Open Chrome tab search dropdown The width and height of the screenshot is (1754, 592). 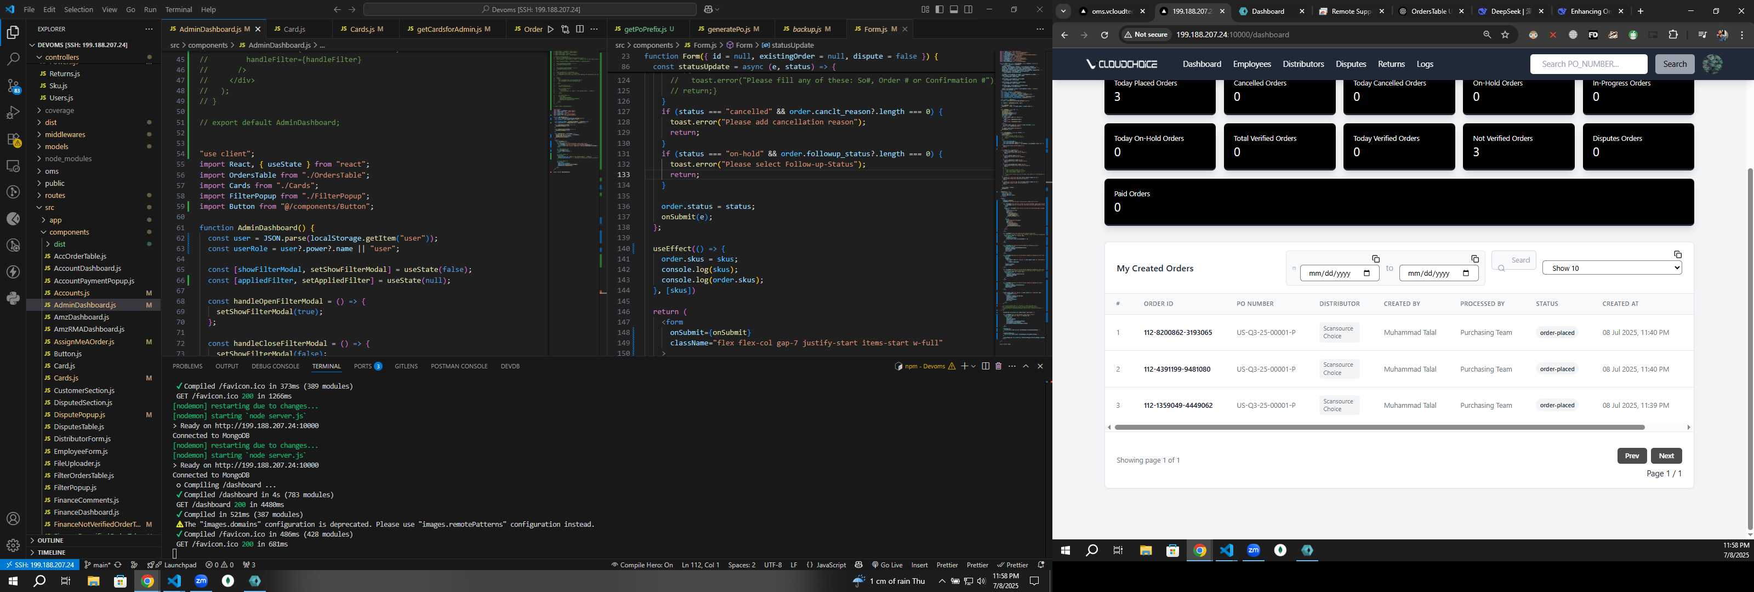tap(1063, 11)
